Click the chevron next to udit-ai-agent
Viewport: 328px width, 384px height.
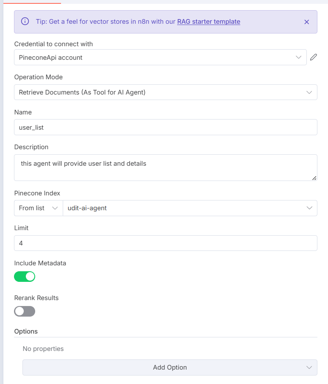[309, 208]
